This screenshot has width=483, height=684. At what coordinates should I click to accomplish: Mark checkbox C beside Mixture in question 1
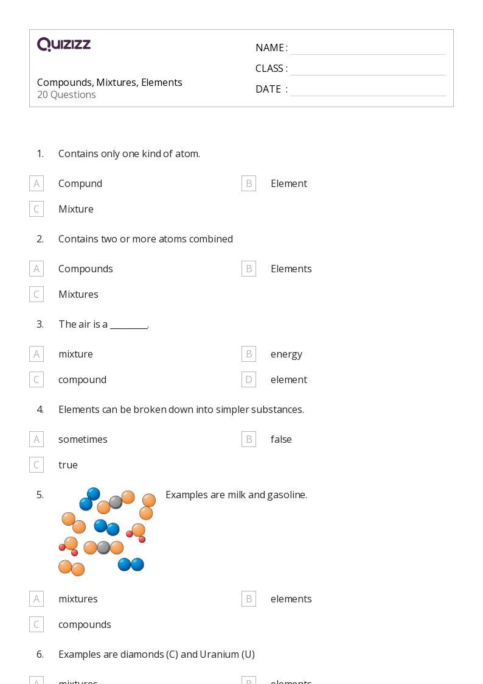36,209
